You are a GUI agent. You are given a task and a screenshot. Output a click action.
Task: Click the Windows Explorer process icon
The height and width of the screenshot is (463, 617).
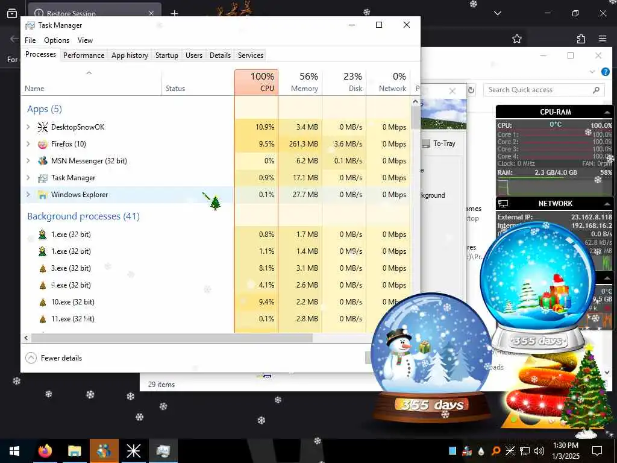pyautogui.click(x=43, y=195)
